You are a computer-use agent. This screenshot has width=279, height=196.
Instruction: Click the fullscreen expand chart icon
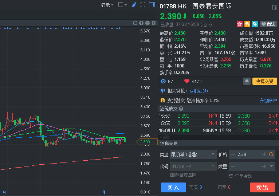click(143, 5)
